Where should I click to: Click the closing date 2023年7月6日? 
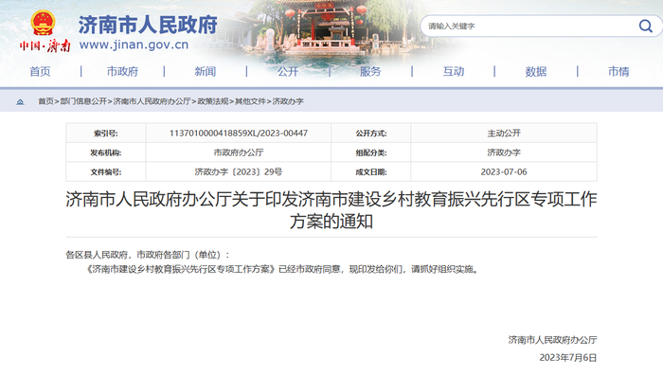568,357
